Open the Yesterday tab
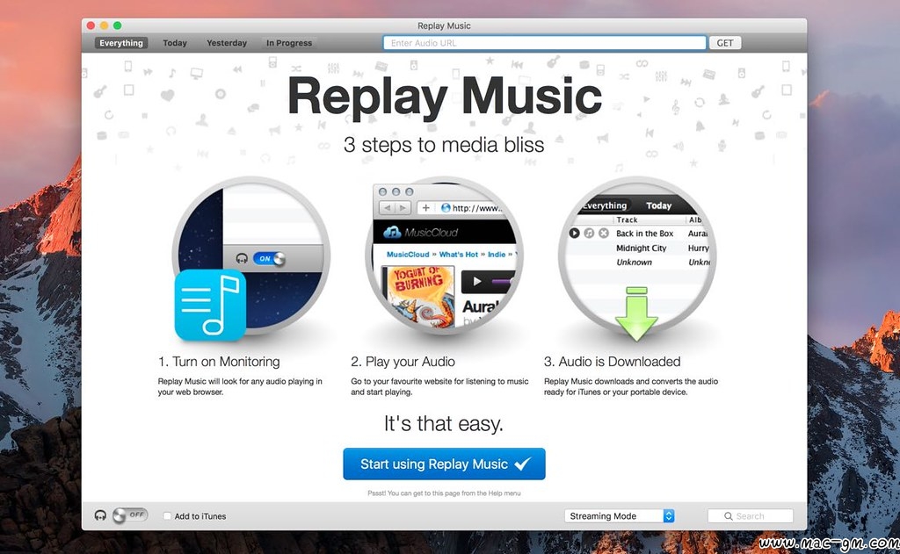The height and width of the screenshot is (554, 900). click(227, 43)
